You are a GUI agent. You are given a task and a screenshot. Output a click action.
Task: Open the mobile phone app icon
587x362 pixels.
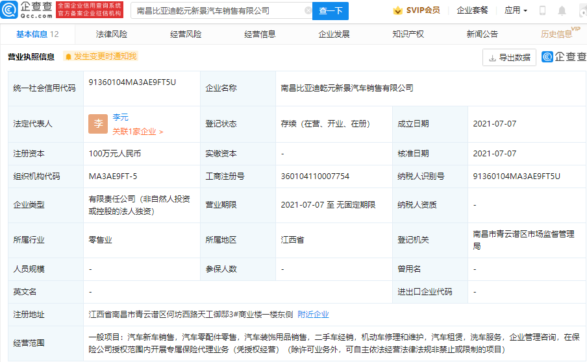[x=542, y=11]
